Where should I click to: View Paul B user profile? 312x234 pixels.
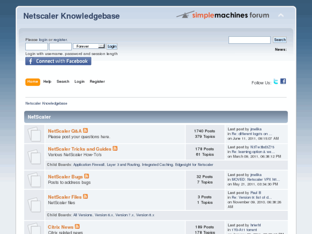tap(256, 193)
